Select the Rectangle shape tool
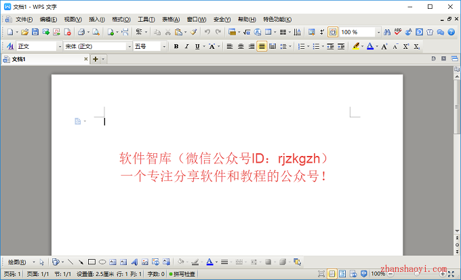The image size is (461, 280). (92, 262)
